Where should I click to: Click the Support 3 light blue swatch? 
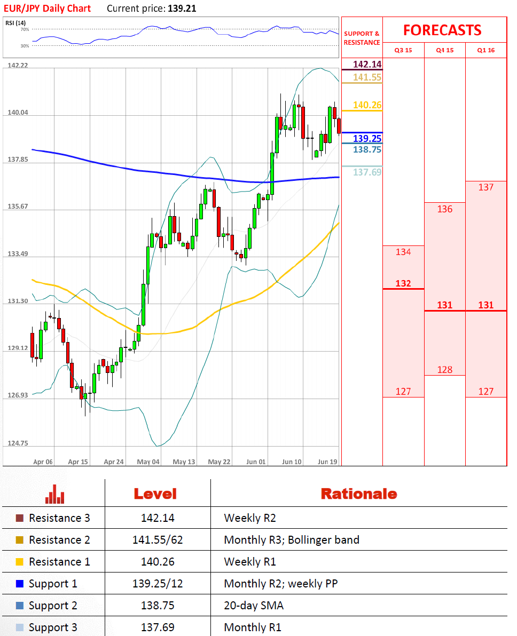[19, 627]
